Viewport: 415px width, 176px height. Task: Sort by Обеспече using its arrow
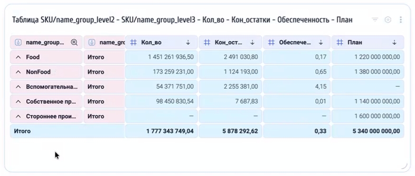point(321,42)
